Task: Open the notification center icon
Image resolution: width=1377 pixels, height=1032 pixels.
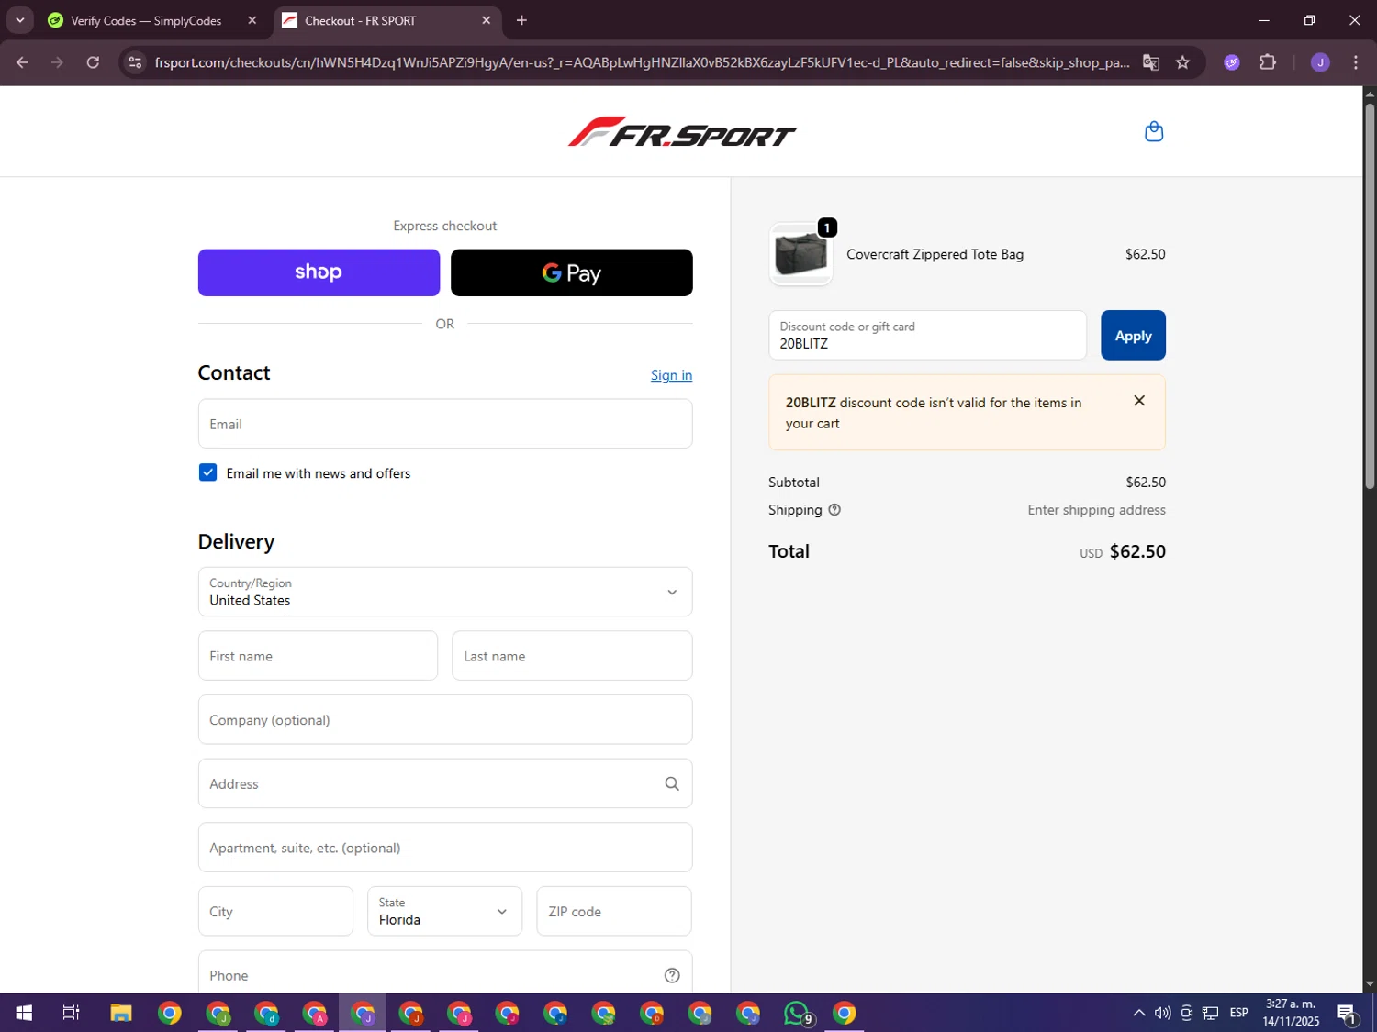Action: click(1347, 1014)
